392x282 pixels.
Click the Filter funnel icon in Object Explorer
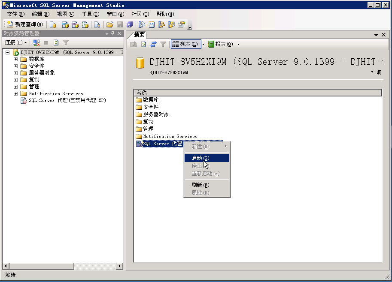tap(66, 43)
